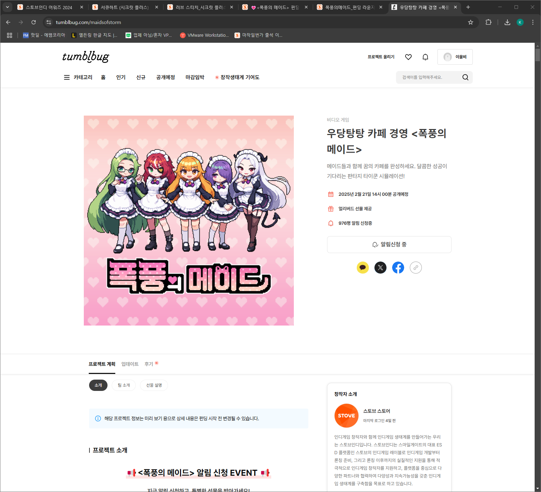Open new browser tab
This screenshot has height=492, width=541.
point(468,7)
